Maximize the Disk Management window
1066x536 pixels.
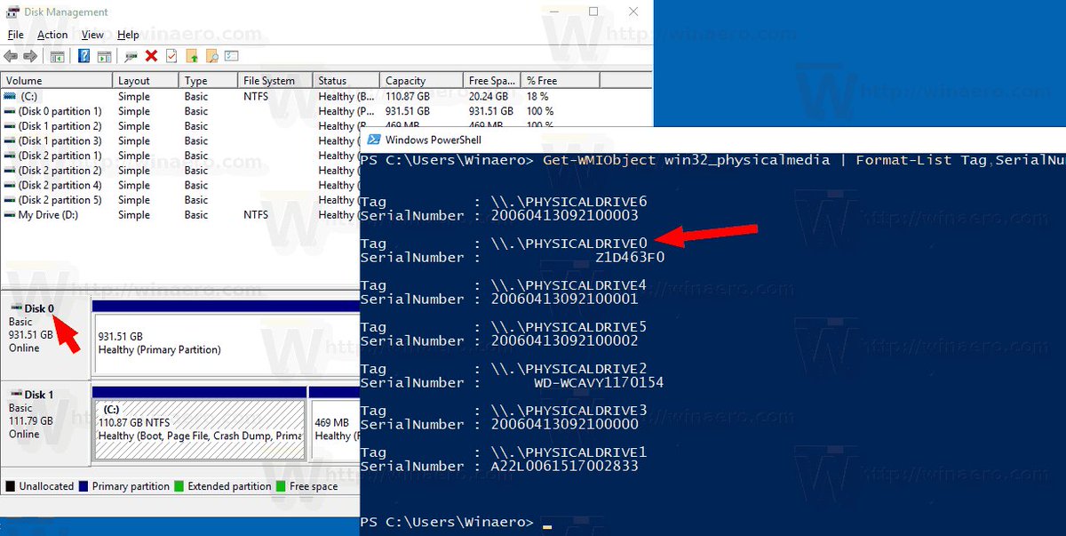(x=593, y=12)
